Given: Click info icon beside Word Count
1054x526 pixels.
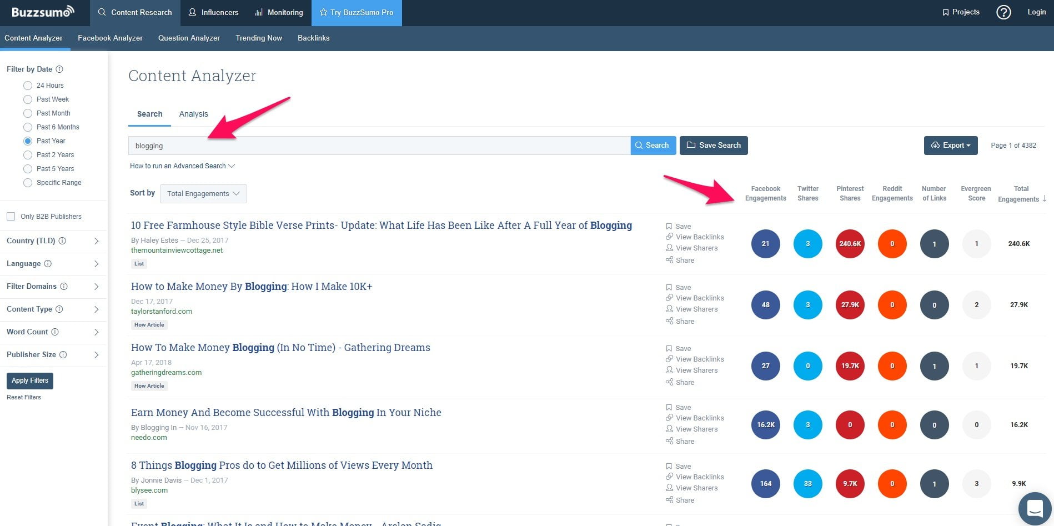Looking at the screenshot, I should tap(55, 332).
